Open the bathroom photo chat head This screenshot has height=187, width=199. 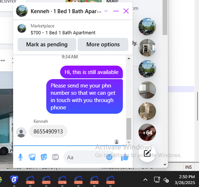(147, 111)
